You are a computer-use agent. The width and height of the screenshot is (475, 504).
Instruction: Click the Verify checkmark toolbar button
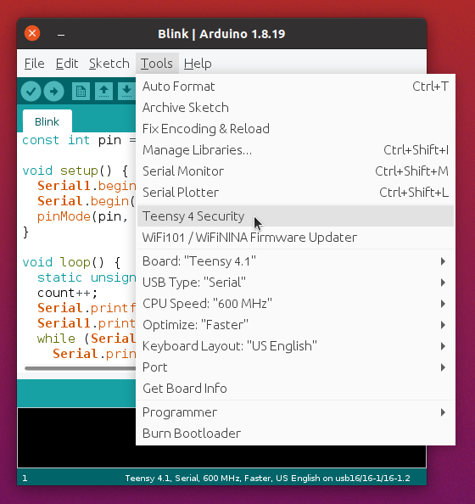pos(31,92)
